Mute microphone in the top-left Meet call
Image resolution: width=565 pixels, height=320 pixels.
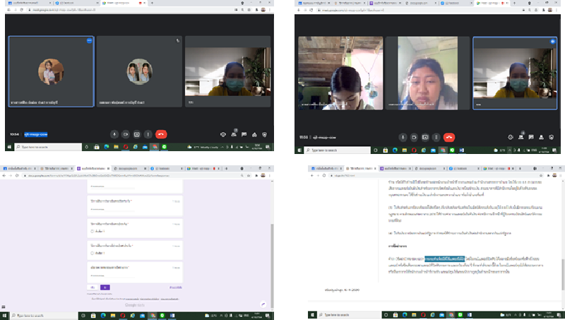click(114, 134)
